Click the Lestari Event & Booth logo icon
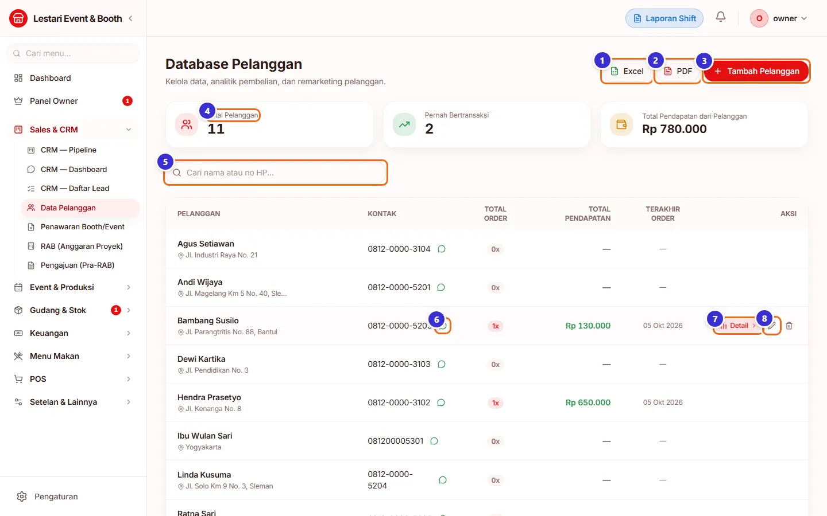The height and width of the screenshot is (516, 827). click(x=18, y=18)
